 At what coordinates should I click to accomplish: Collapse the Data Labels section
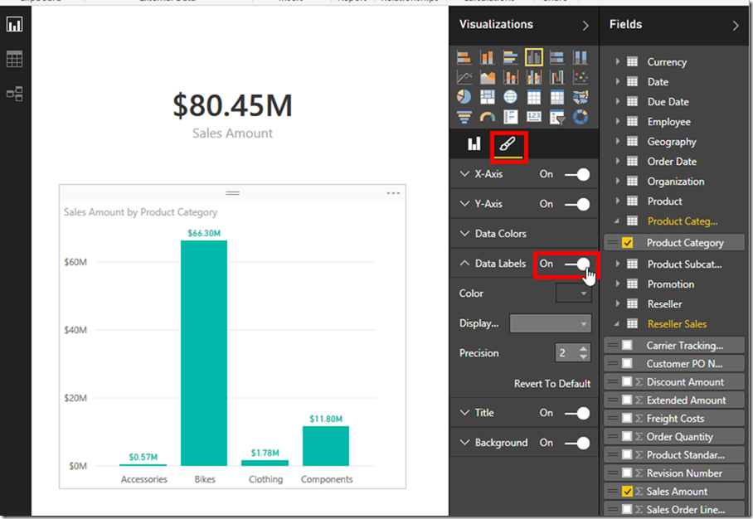[464, 263]
